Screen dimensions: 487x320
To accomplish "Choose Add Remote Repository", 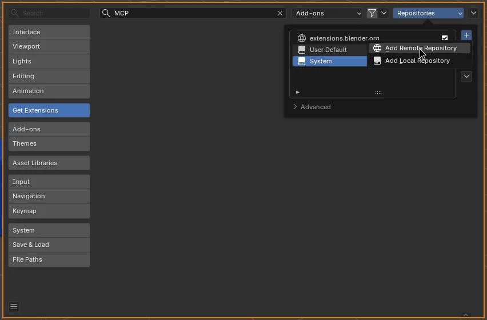I will (x=420, y=48).
